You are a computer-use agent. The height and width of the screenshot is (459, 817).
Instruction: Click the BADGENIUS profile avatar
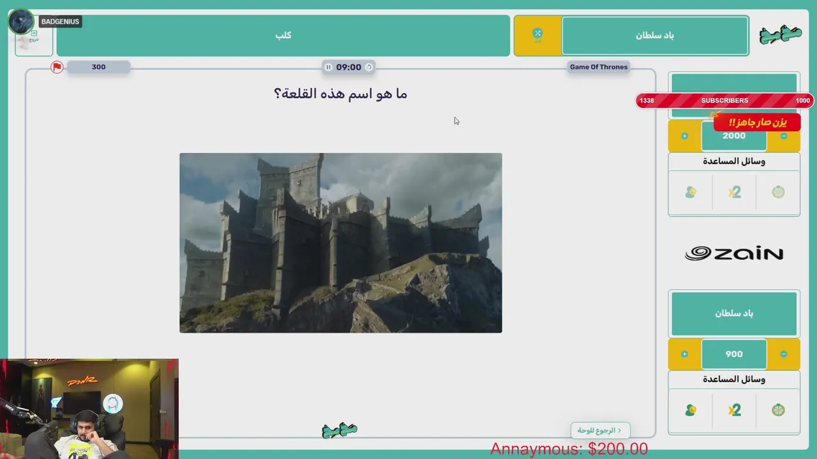pos(21,22)
